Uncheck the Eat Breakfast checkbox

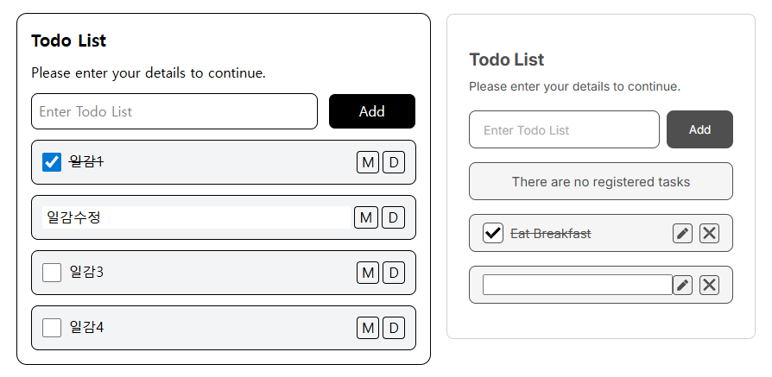[493, 233]
